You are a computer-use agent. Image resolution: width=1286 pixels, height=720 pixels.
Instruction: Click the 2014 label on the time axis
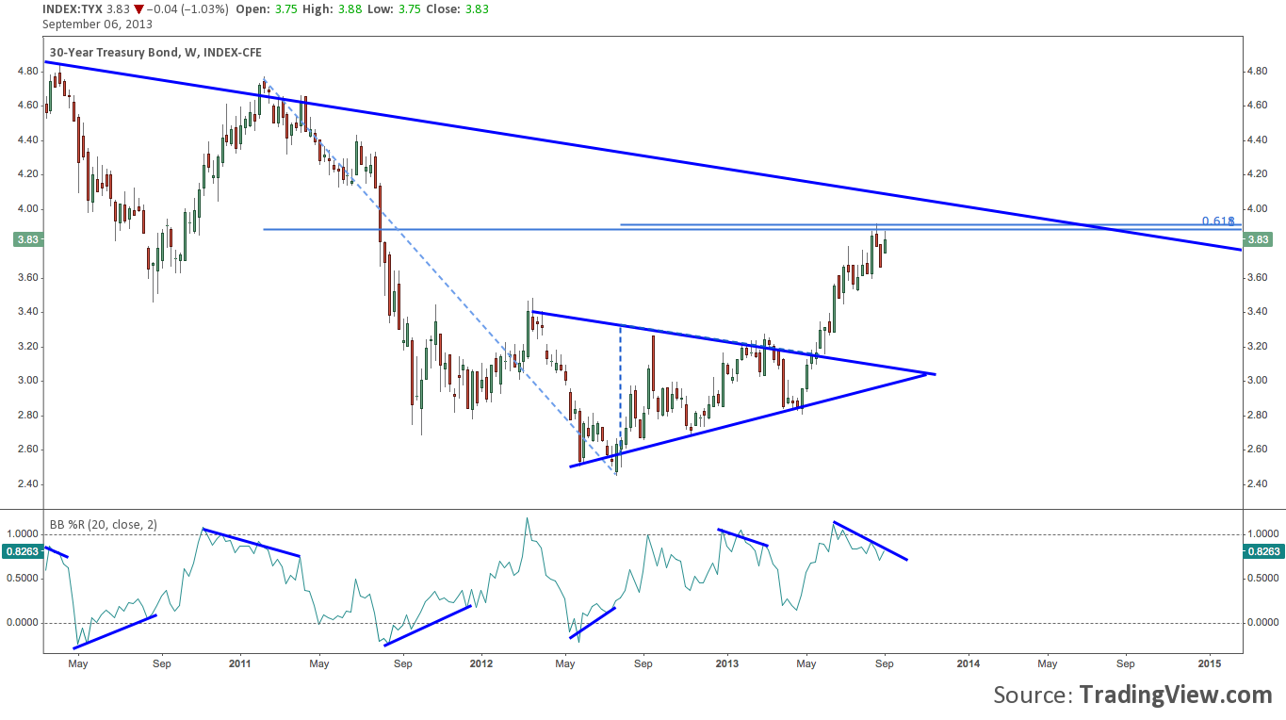click(969, 663)
